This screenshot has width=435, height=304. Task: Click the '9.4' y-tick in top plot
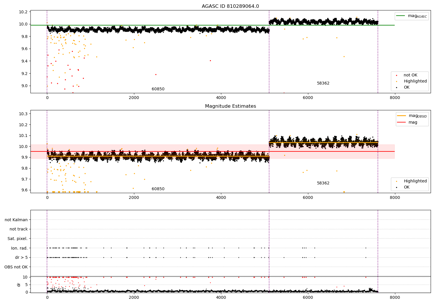pos(25,61)
